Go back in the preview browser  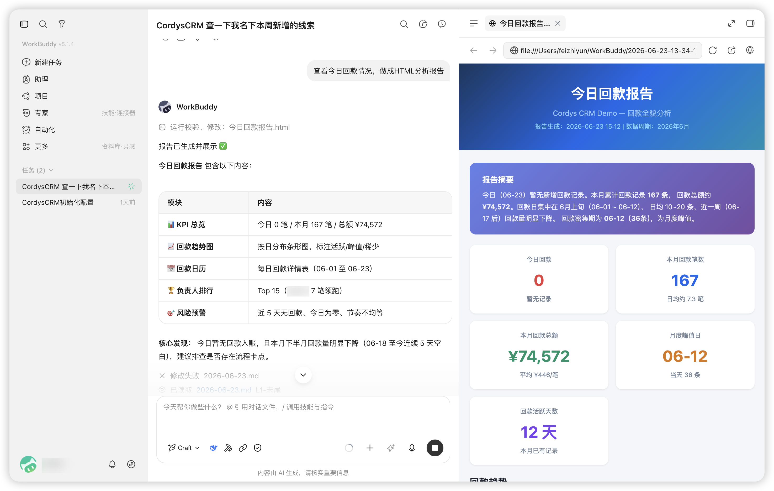pos(474,50)
